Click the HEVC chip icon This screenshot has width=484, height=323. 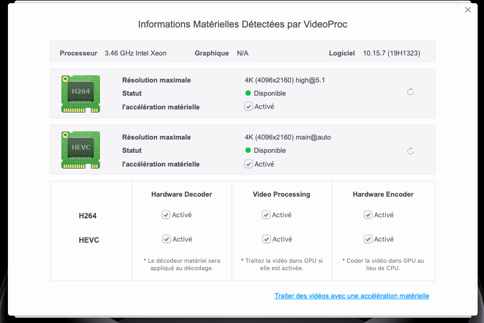tap(80, 150)
